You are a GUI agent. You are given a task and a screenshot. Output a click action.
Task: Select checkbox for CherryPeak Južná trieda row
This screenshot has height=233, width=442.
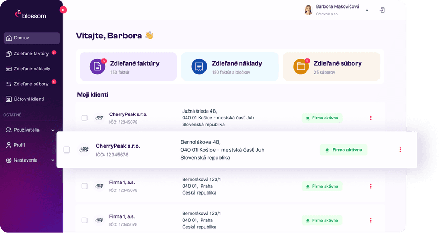(x=84, y=118)
